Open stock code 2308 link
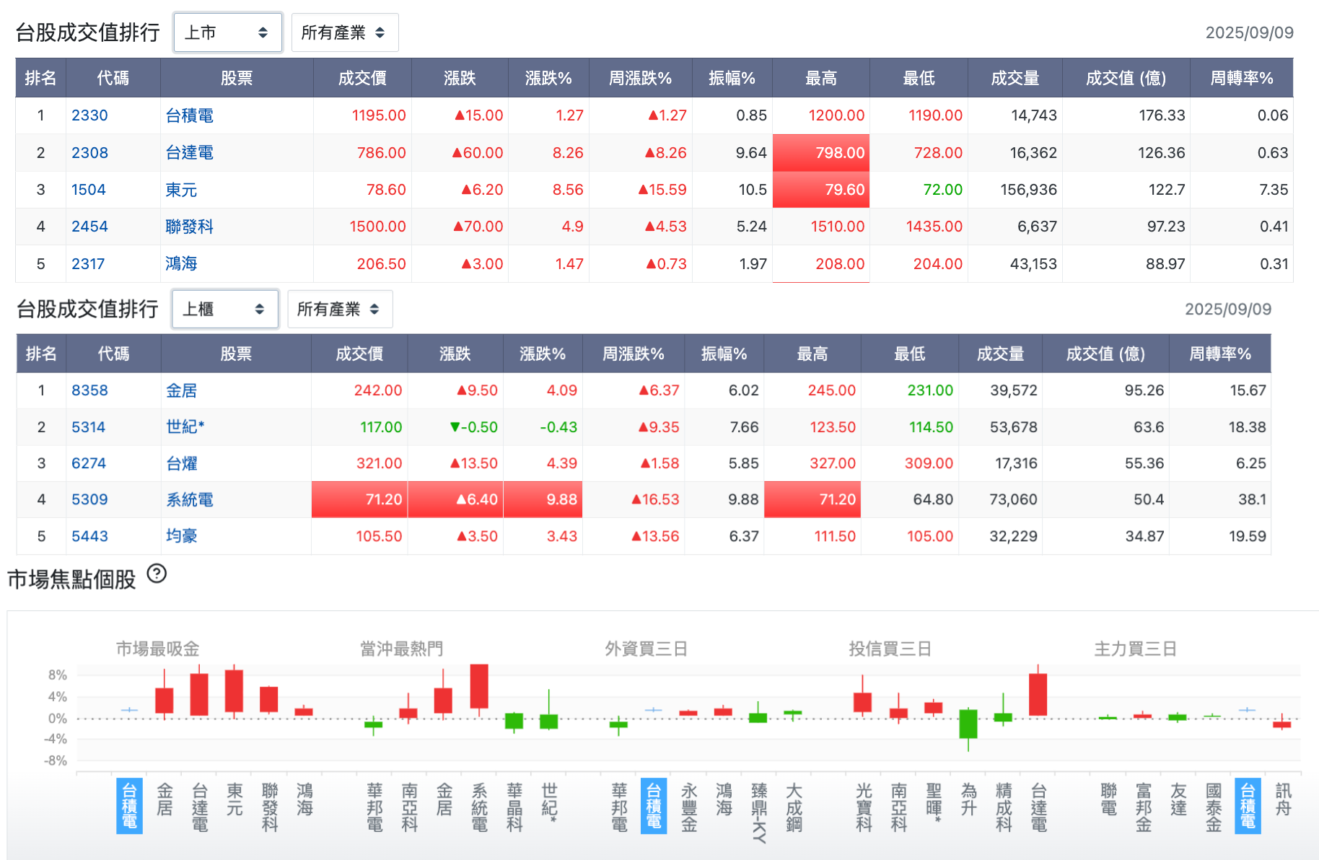1319x860 pixels. coord(89,153)
